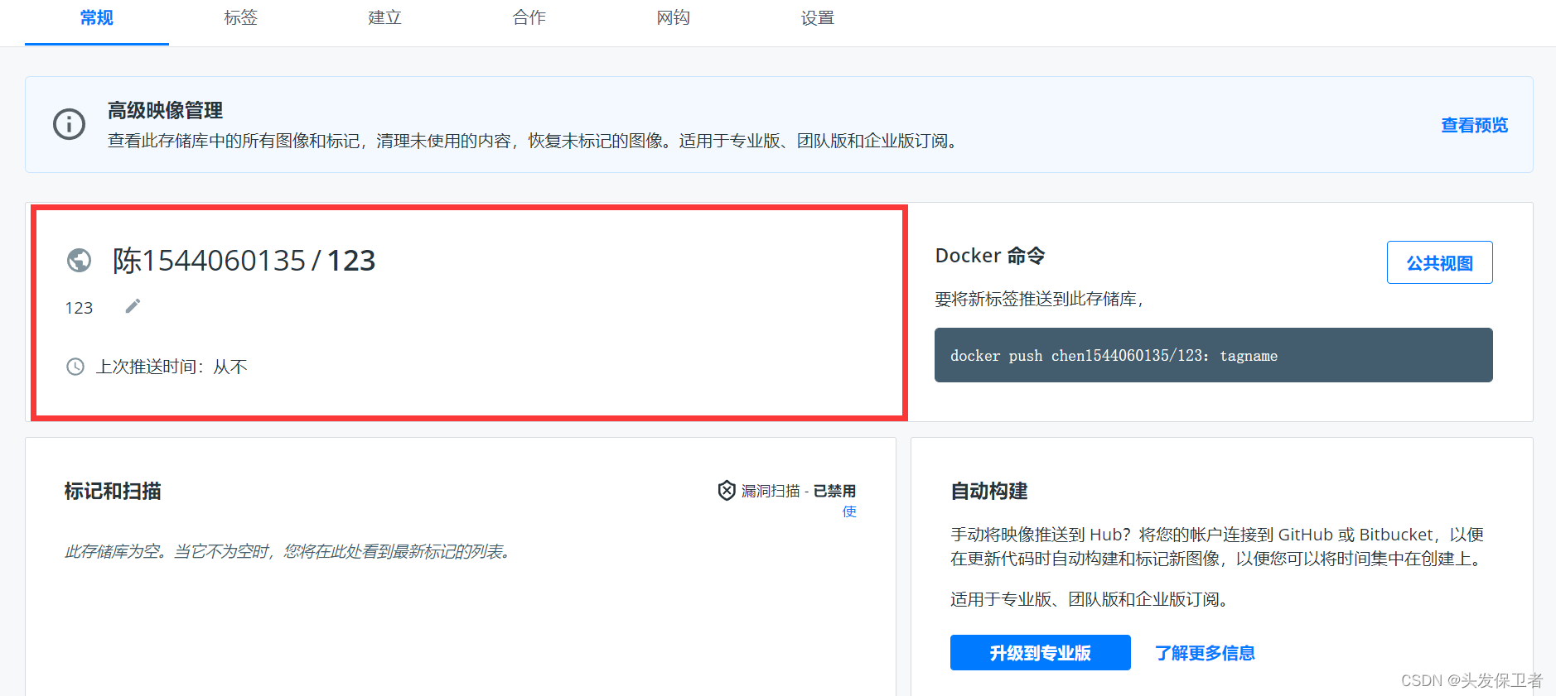Viewport: 1556px width, 696px height.
Task: Click the 要将新标签推送到此存储库 text
Action: pyautogui.click(x=1040, y=299)
